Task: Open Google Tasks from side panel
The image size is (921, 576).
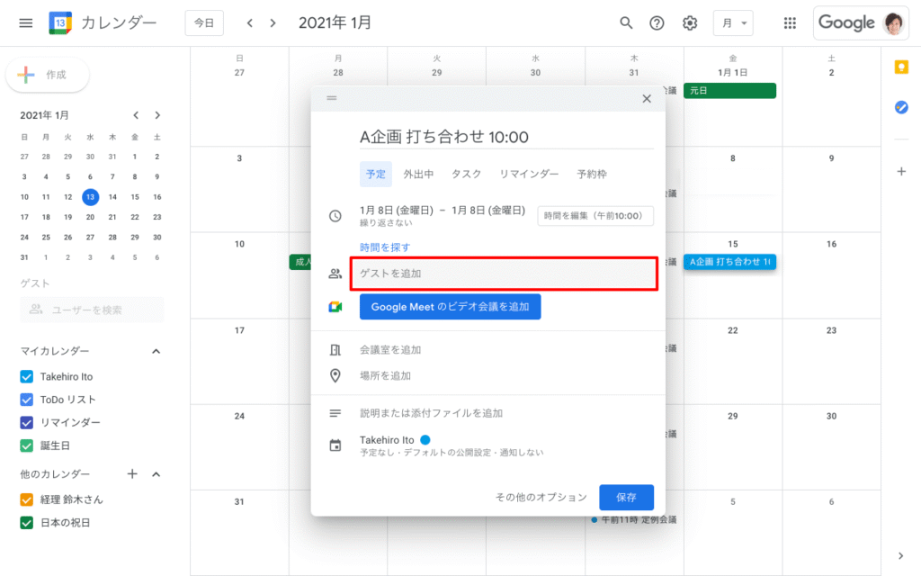Action: point(901,107)
